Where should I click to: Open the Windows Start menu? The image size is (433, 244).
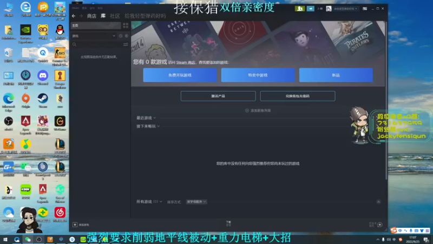tap(5, 239)
